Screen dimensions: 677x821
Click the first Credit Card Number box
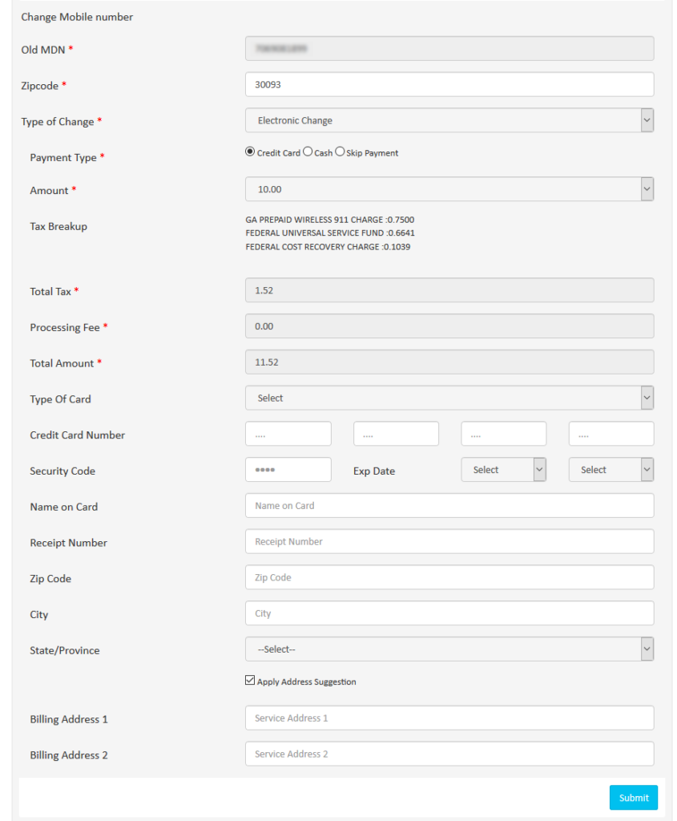(288, 433)
